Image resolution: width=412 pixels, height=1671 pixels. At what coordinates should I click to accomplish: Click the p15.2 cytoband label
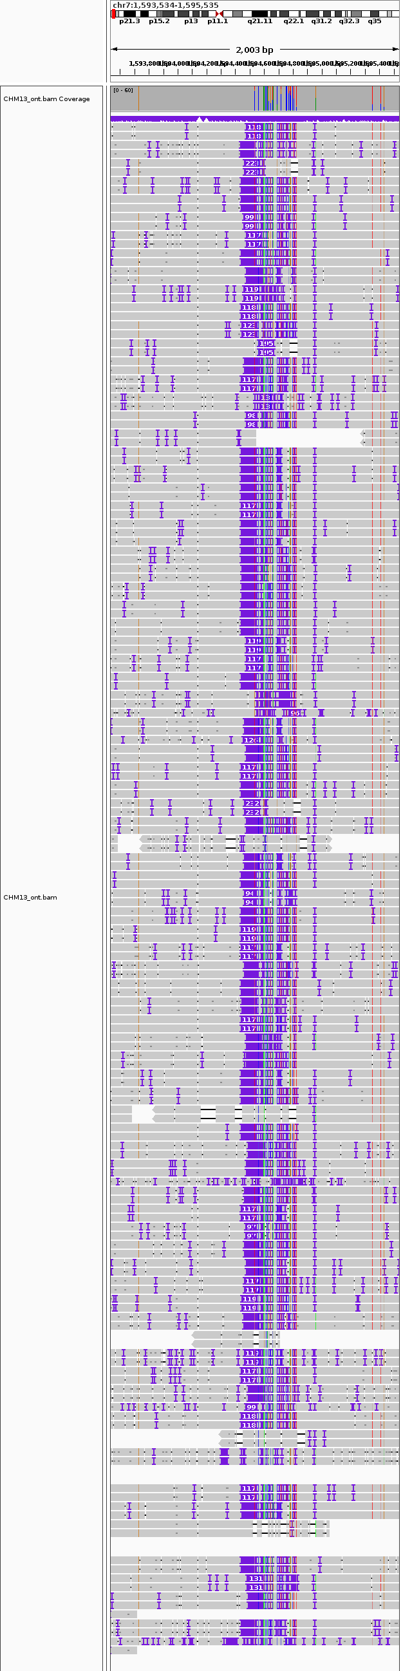coord(159,21)
